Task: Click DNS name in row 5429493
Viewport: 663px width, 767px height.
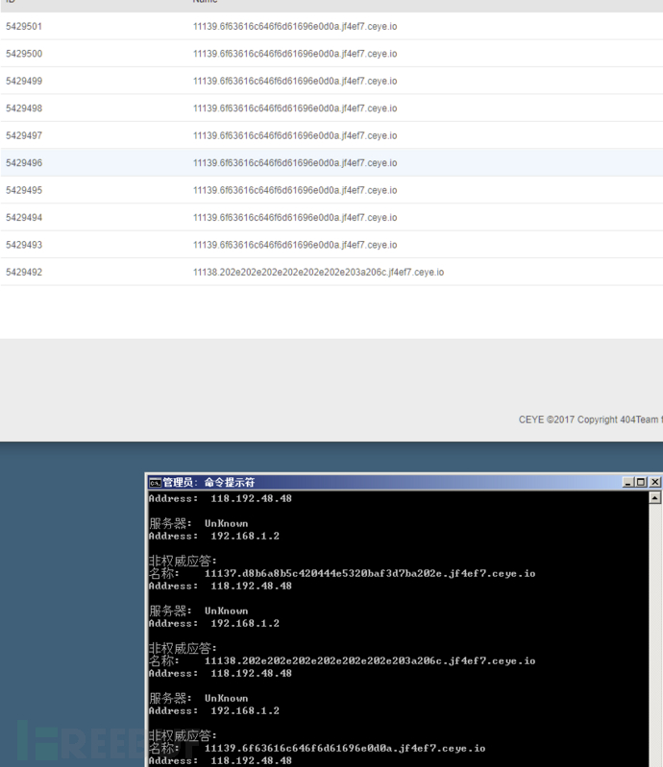Action: tap(295, 245)
